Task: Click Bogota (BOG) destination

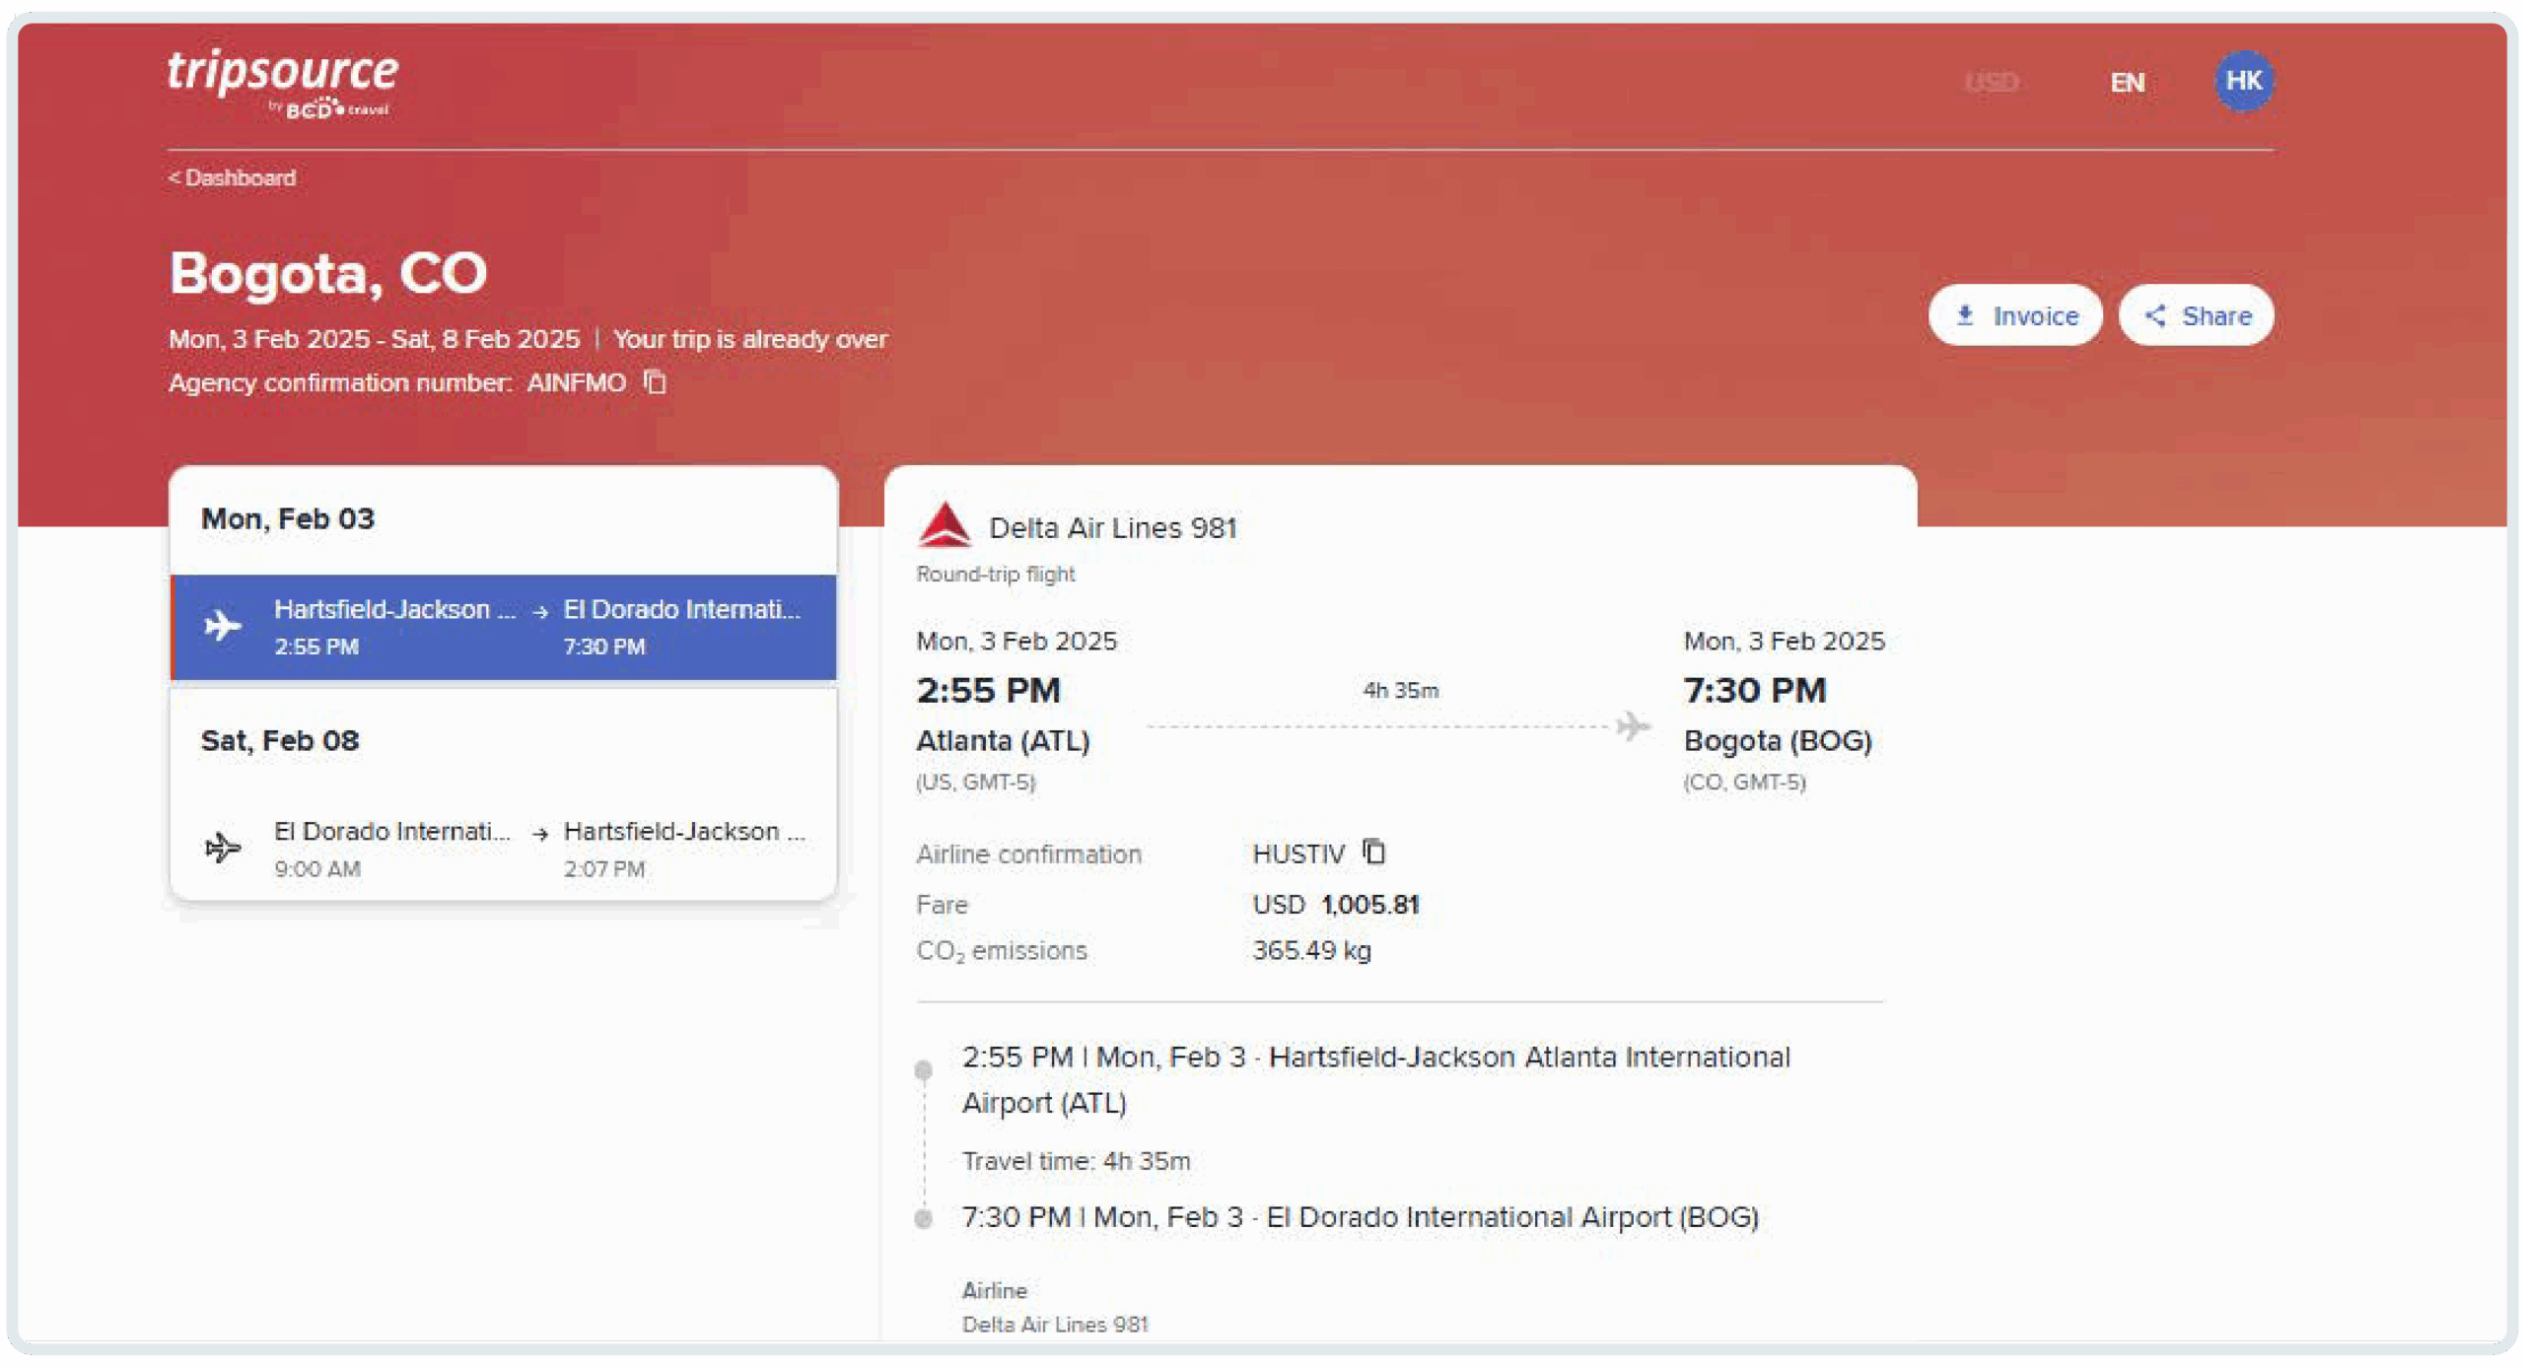Action: tap(1778, 740)
